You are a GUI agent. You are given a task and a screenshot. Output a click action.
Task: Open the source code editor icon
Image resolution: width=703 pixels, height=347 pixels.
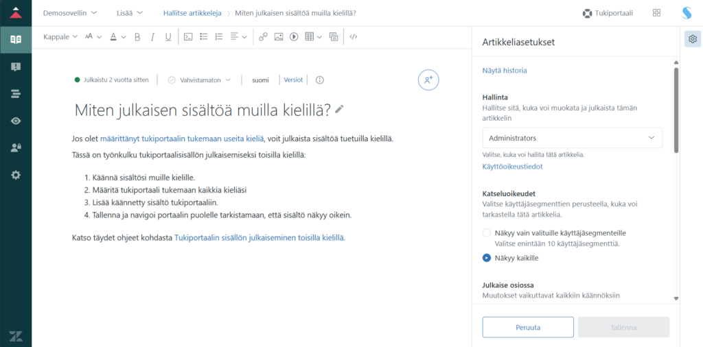click(x=354, y=37)
